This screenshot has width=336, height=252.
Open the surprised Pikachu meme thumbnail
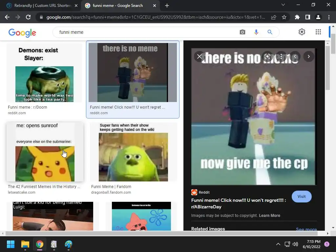click(x=45, y=152)
